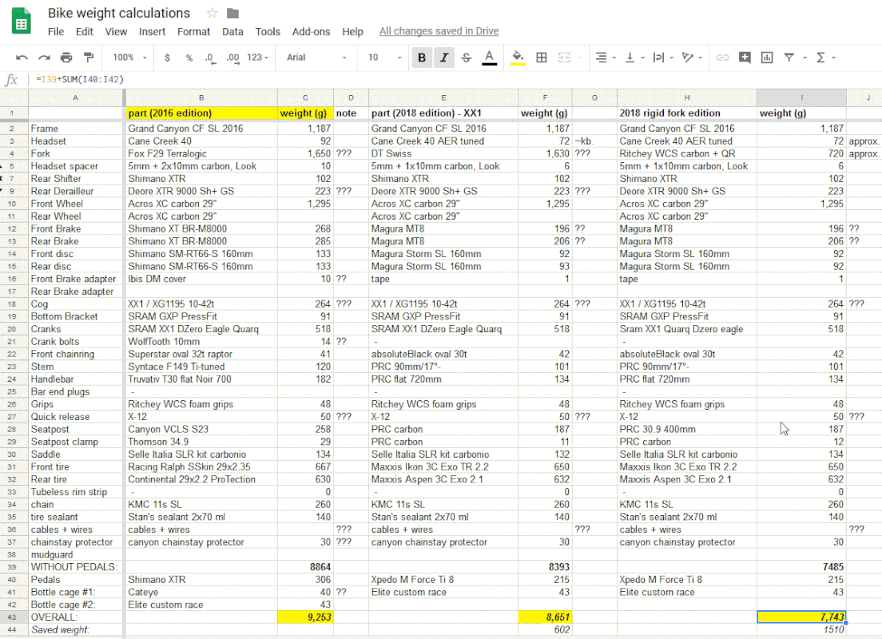Apply percent format icon
This screenshot has width=882, height=639.
pos(189,58)
